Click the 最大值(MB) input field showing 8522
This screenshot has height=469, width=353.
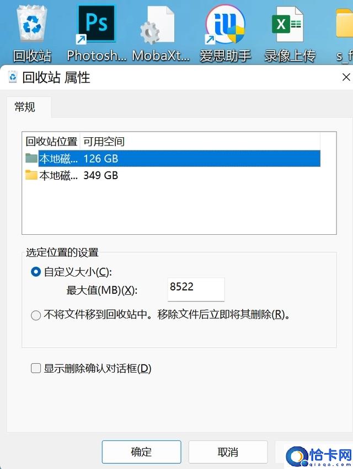[x=196, y=289]
